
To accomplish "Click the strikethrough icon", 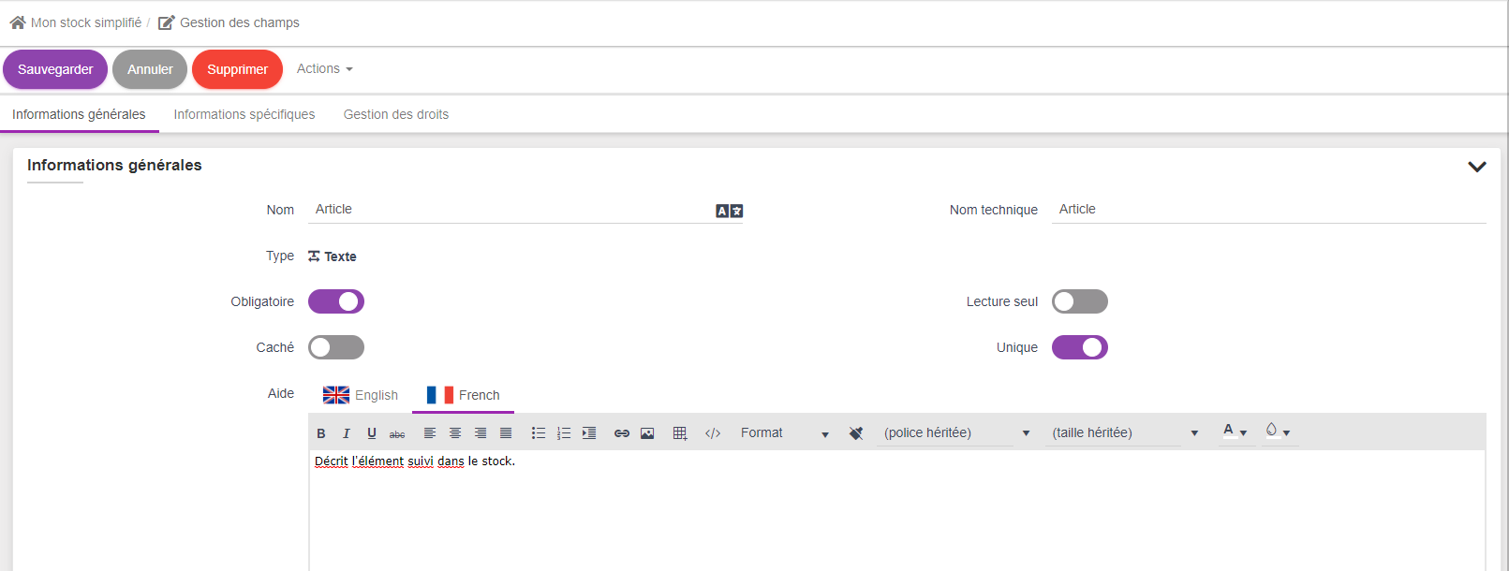I will point(397,433).
